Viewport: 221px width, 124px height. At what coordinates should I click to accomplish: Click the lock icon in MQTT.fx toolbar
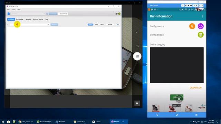pyautogui.click(x=116, y=14)
